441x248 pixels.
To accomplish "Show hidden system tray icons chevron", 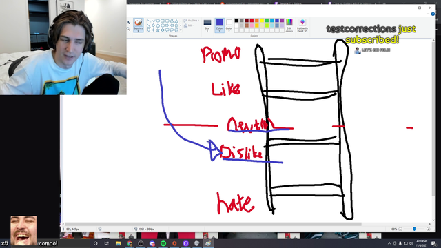I will (389, 243).
